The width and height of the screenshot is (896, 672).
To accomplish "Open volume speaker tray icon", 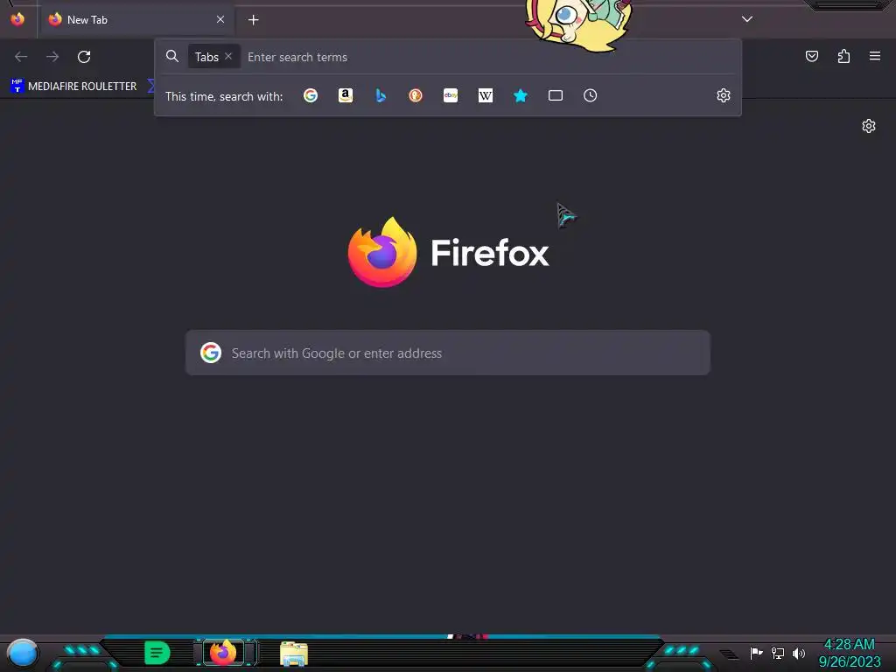I will coord(799,653).
